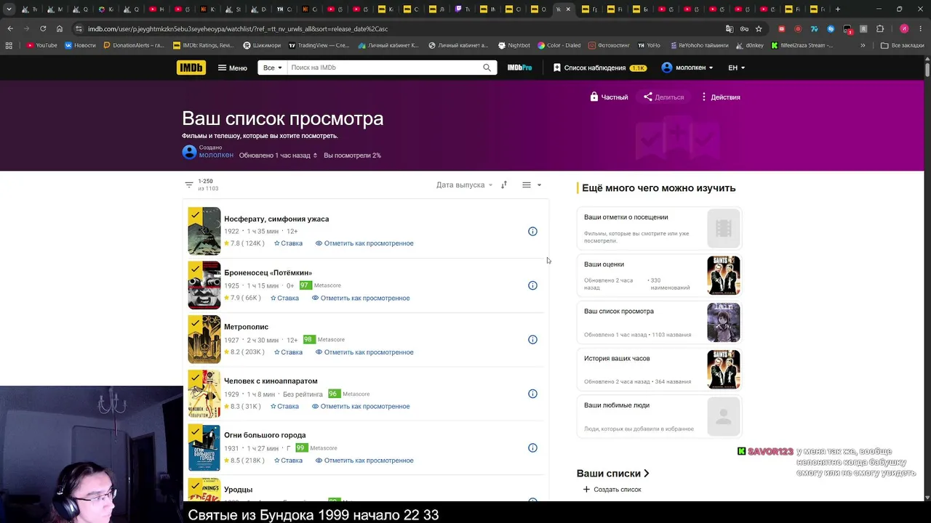Change the list view mode dropdown
The image size is (931, 523).
click(x=532, y=185)
